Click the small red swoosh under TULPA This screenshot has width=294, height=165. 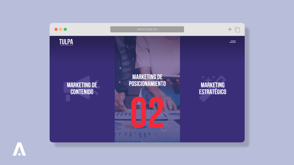point(72,45)
